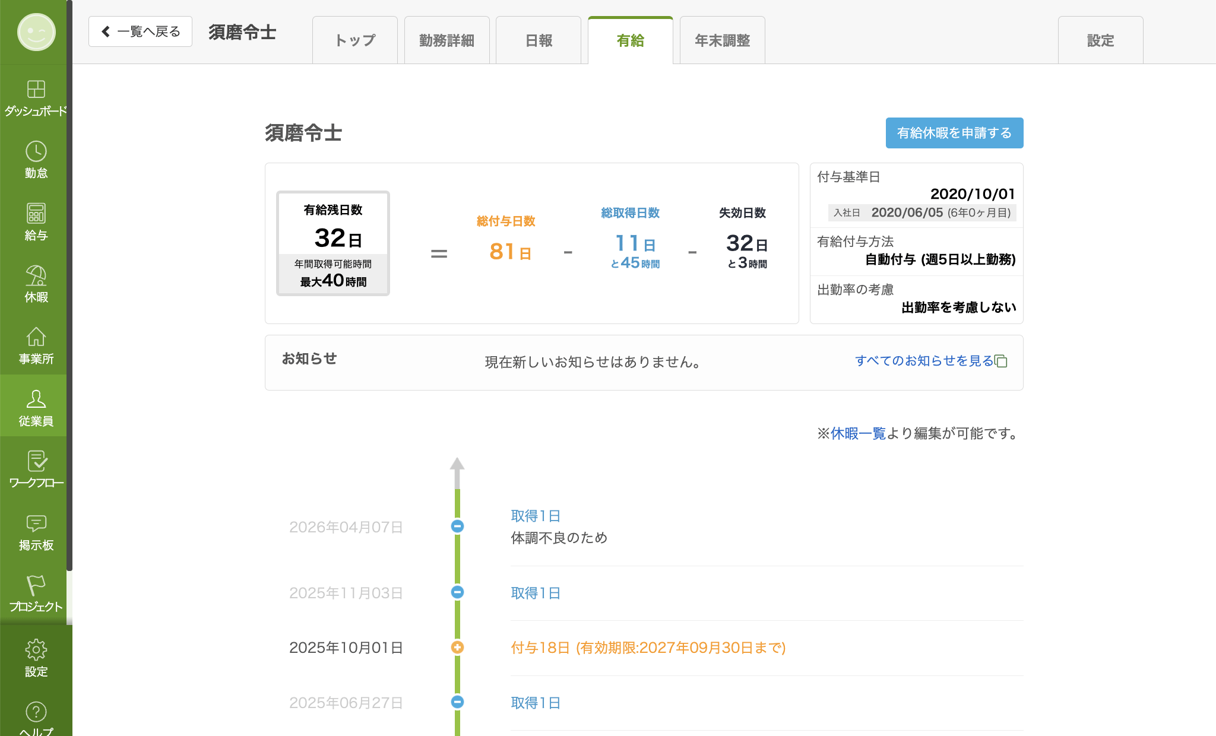The image size is (1216, 736).
Task: Go back with 一覧へ戻る button
Action: point(140,31)
